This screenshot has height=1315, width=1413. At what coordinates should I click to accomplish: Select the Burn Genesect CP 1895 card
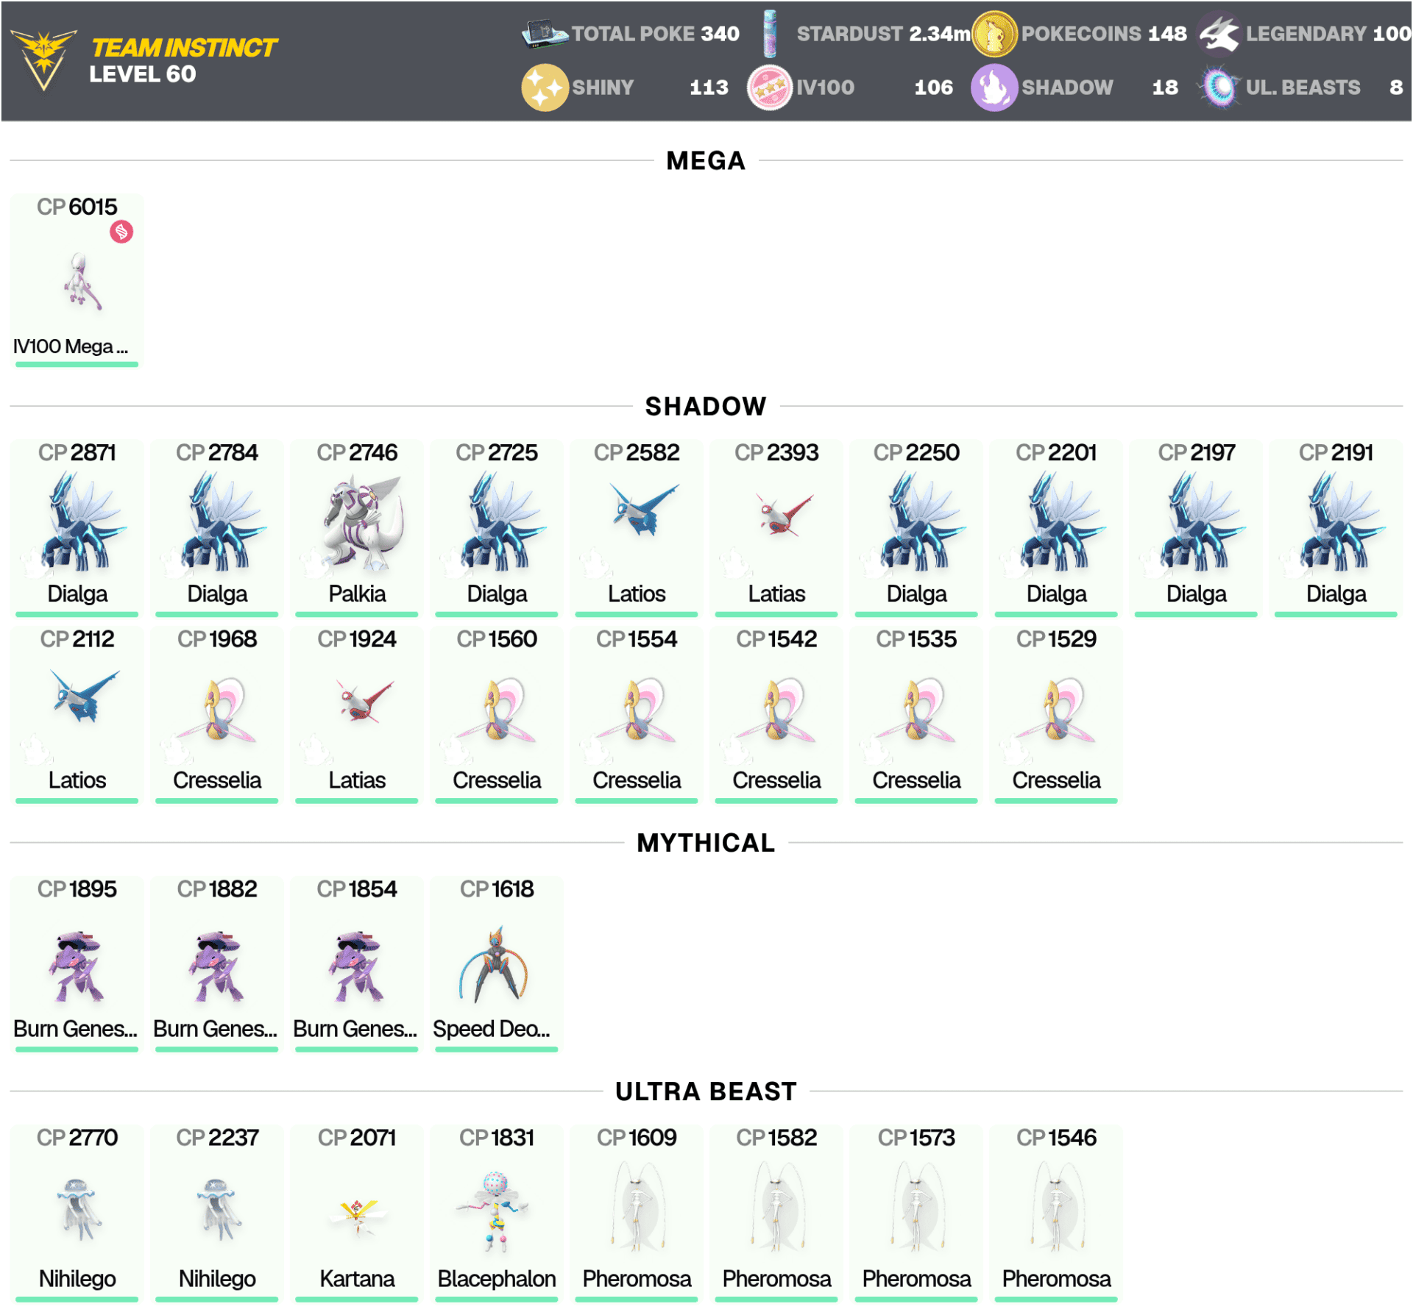tap(77, 964)
